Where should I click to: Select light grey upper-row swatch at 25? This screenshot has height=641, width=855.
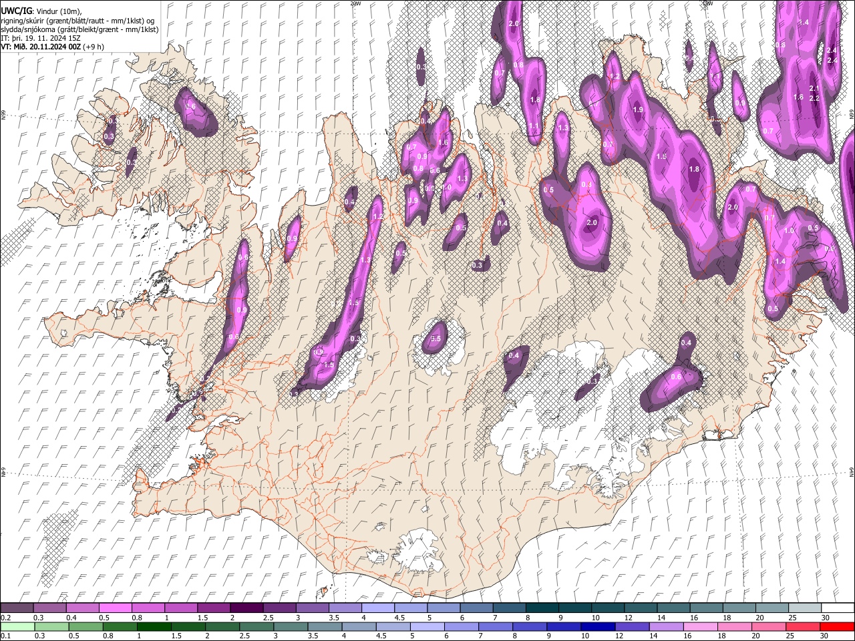point(804,608)
